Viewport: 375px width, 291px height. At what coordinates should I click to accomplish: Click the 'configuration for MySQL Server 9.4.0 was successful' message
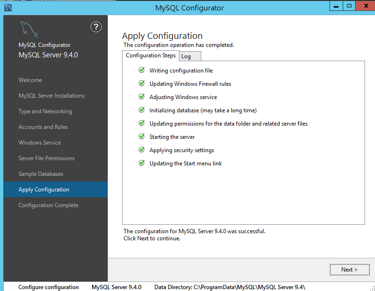pyautogui.click(x=195, y=231)
